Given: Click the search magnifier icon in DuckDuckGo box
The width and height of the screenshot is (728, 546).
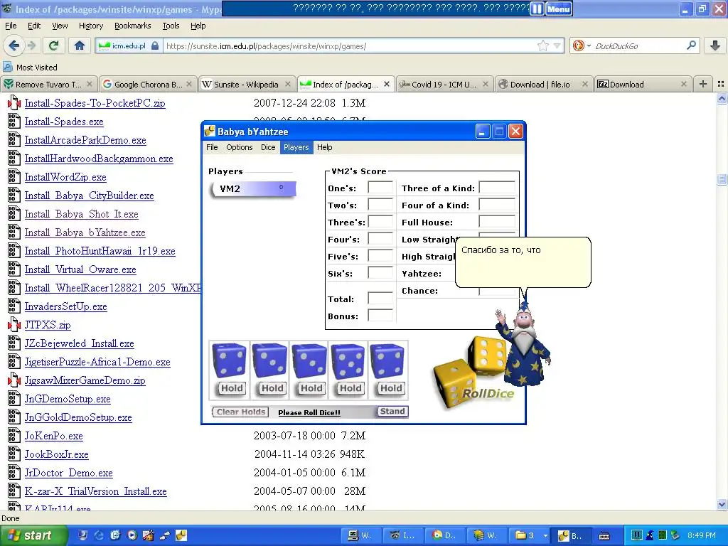Looking at the screenshot, I should (x=691, y=45).
